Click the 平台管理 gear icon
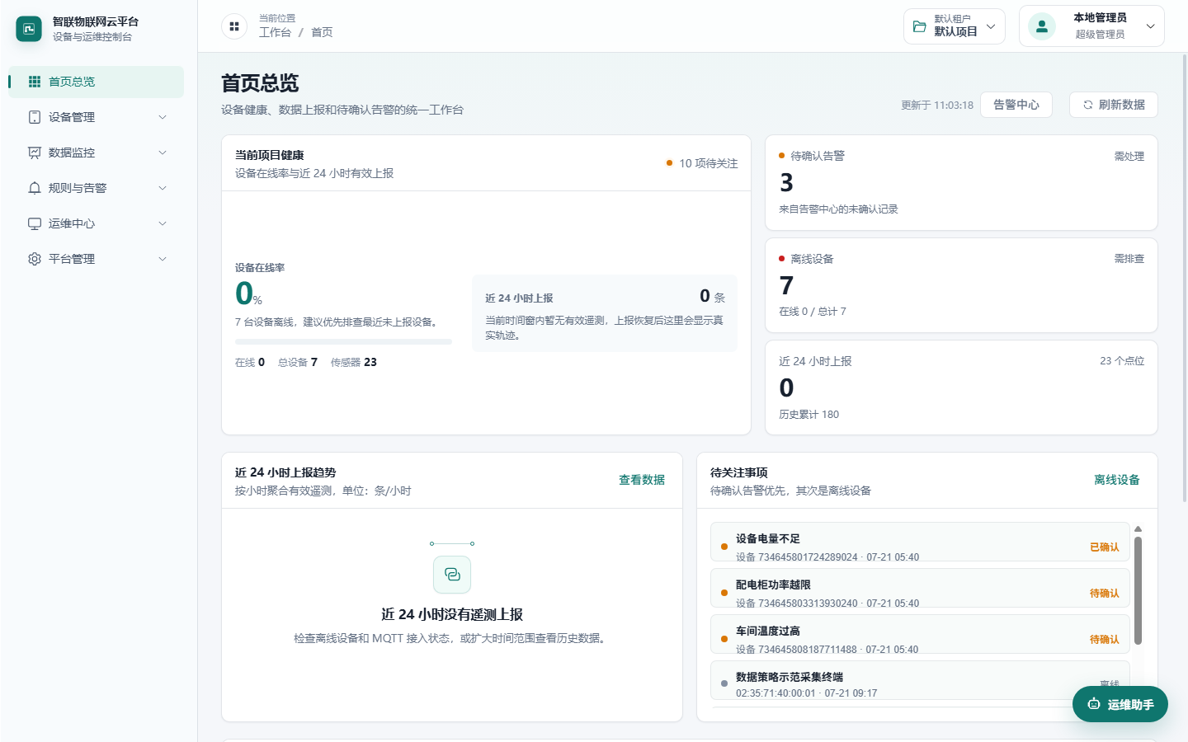Screen dimensions: 1188x742 [x=35, y=259]
